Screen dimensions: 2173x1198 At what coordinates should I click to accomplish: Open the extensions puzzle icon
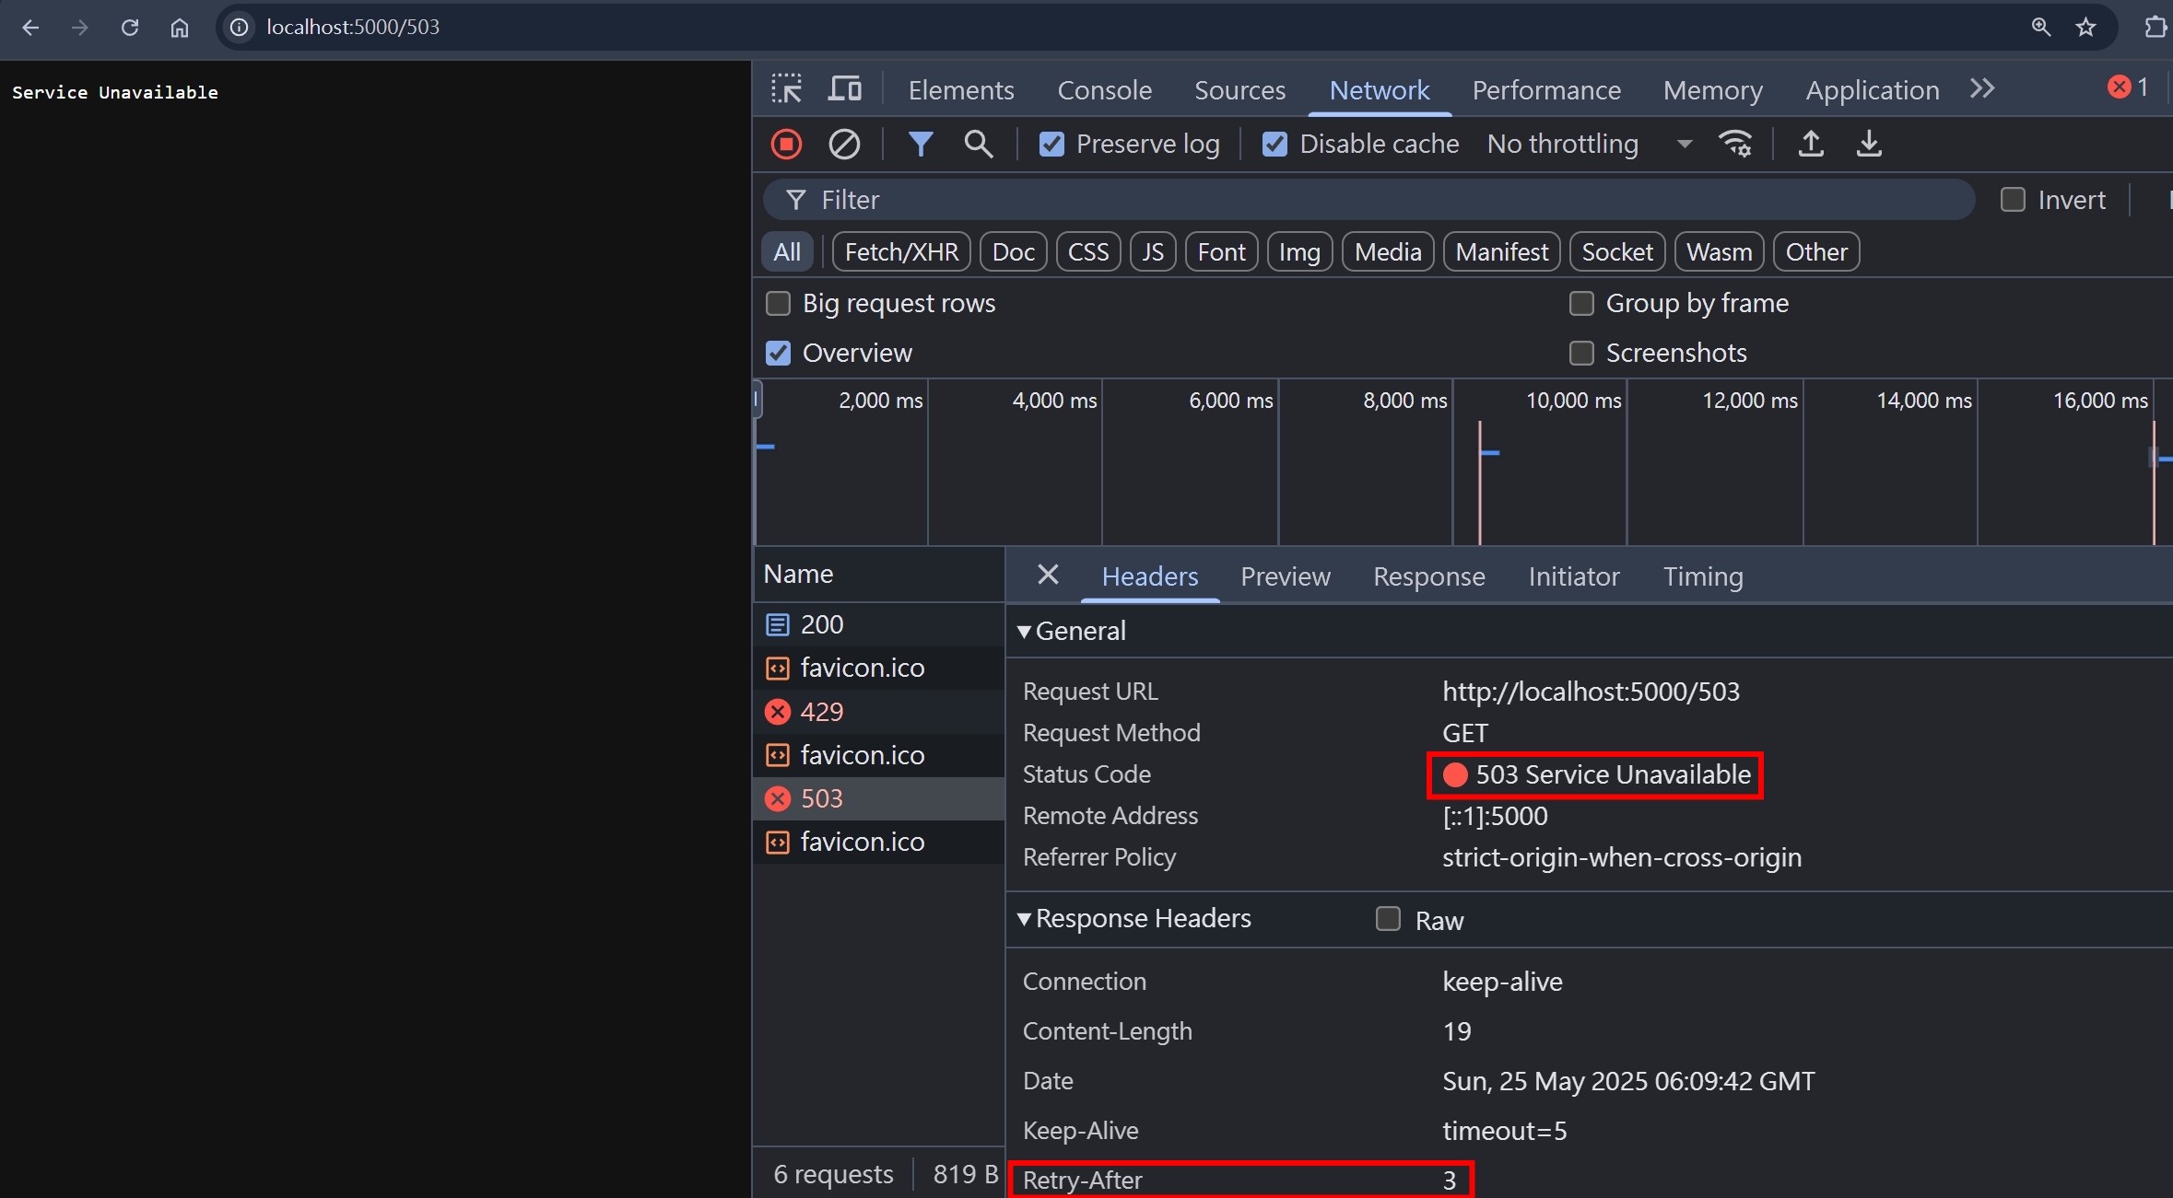[x=2155, y=28]
